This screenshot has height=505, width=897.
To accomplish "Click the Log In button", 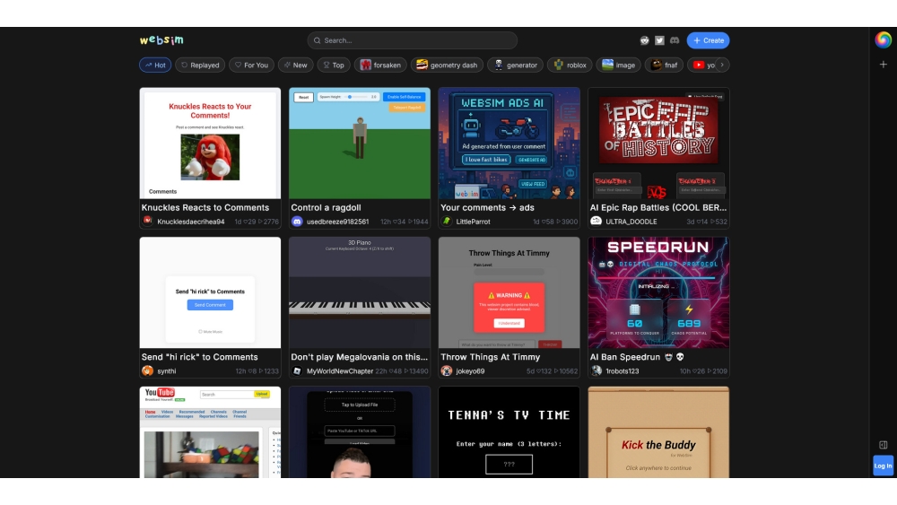I will (x=883, y=466).
